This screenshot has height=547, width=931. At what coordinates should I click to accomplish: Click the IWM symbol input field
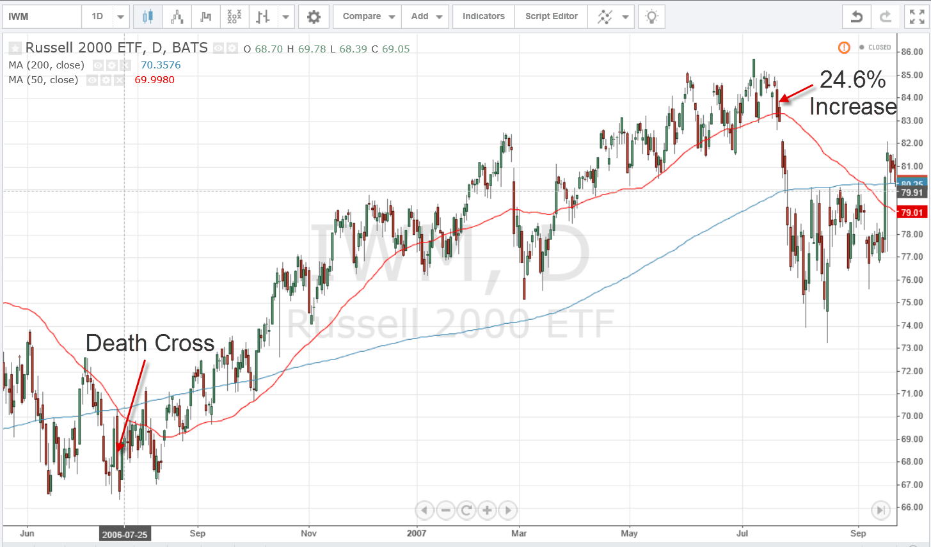pos(41,16)
